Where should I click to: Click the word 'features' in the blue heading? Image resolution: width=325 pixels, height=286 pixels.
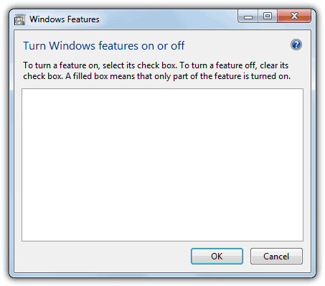coord(118,45)
